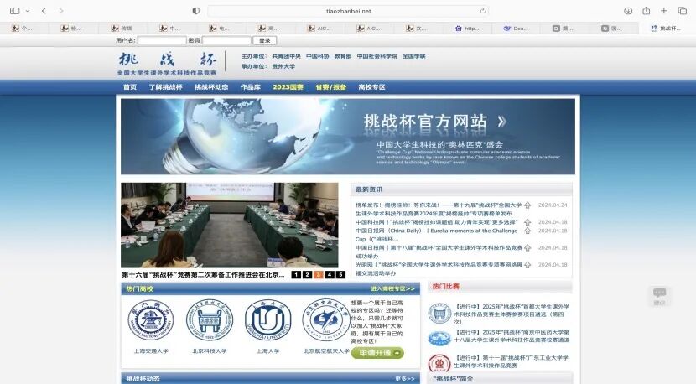Open the 中国日报网 第十八届挑战杯 headline
The image size is (696, 384).
pyautogui.click(x=439, y=252)
